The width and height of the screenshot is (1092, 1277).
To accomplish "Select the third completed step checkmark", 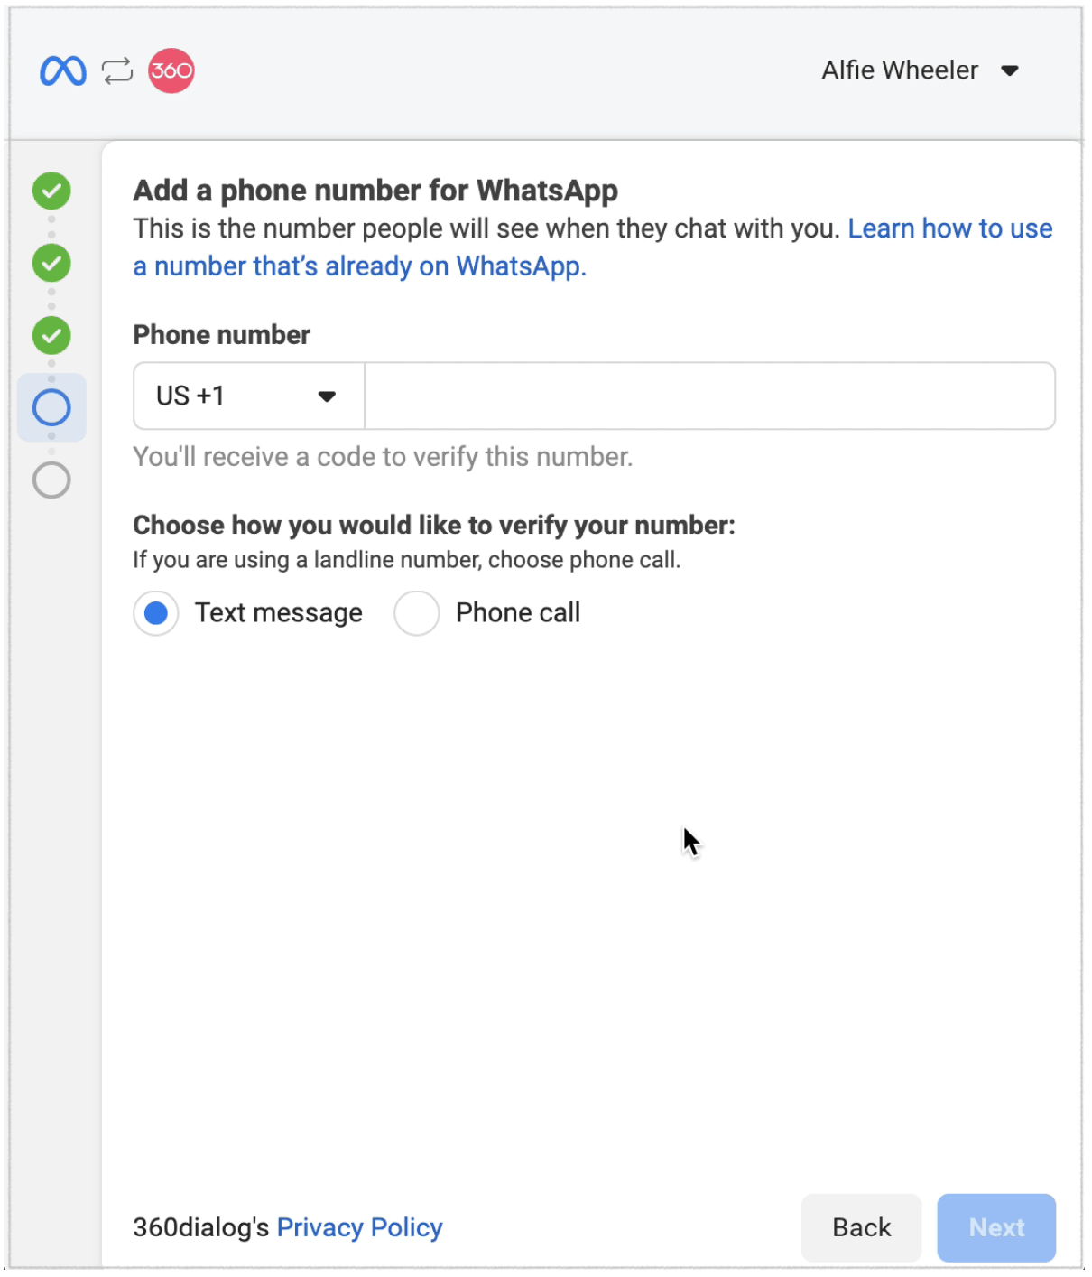I will click(x=51, y=335).
